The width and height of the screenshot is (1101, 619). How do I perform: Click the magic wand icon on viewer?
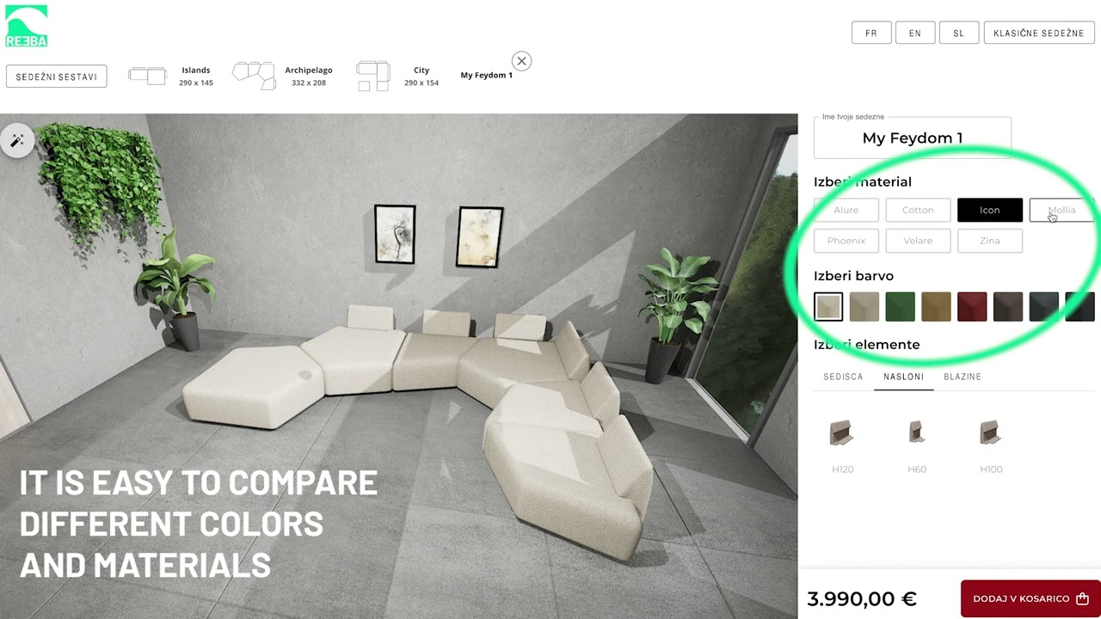(17, 140)
